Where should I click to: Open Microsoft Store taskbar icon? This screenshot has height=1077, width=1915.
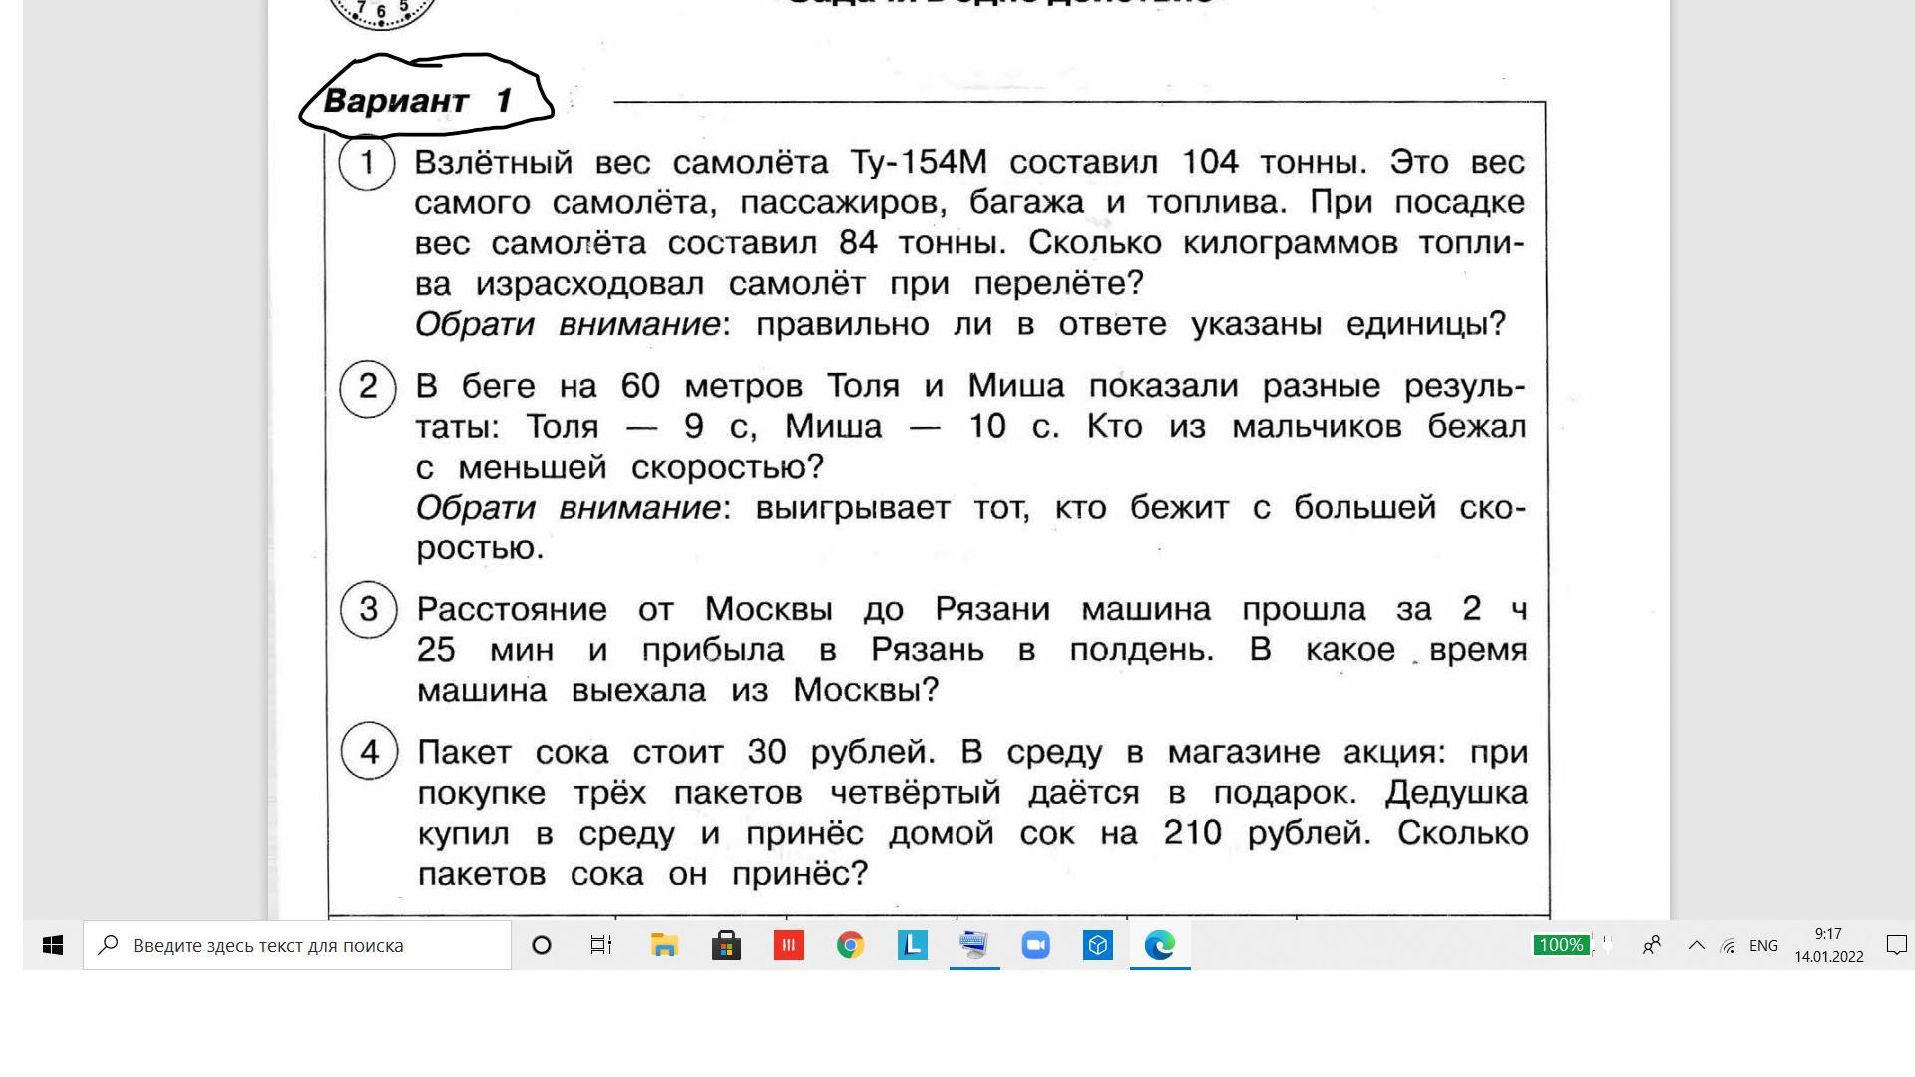click(x=726, y=945)
